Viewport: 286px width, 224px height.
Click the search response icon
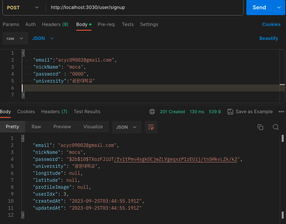tap(275, 127)
